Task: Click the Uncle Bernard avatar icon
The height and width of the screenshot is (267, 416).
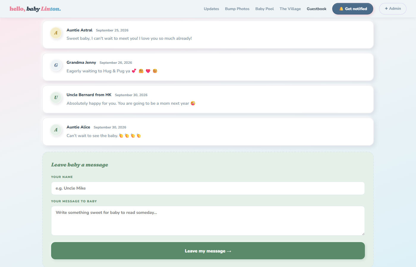Action: coord(56,98)
